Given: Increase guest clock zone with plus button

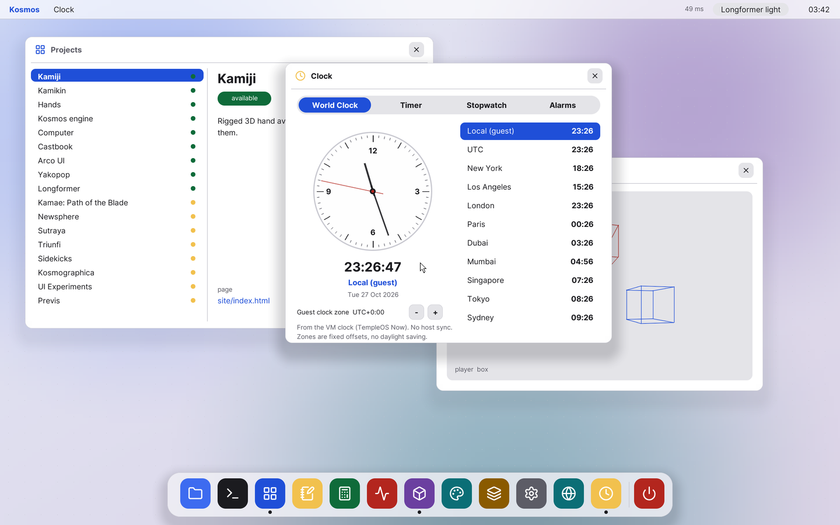Looking at the screenshot, I should click(x=435, y=313).
